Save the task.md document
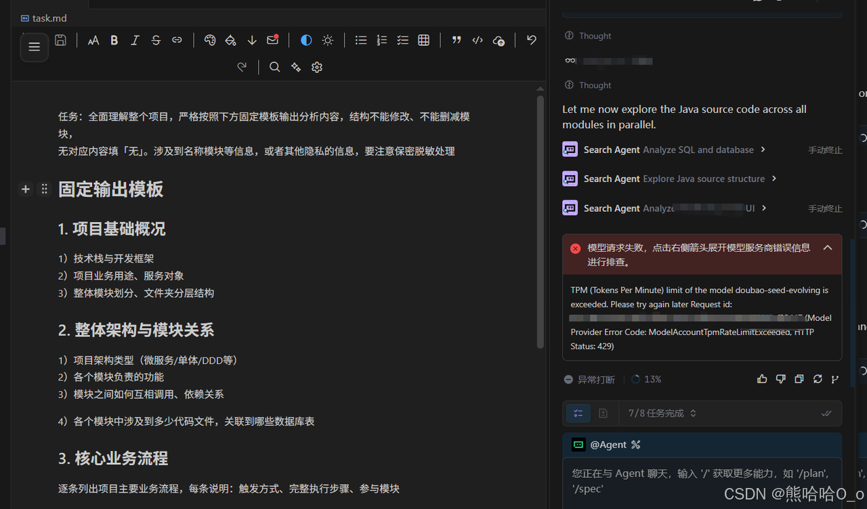Viewport: 867px width, 509px height. tap(60, 41)
